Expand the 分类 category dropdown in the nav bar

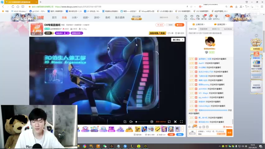coord(75,18)
